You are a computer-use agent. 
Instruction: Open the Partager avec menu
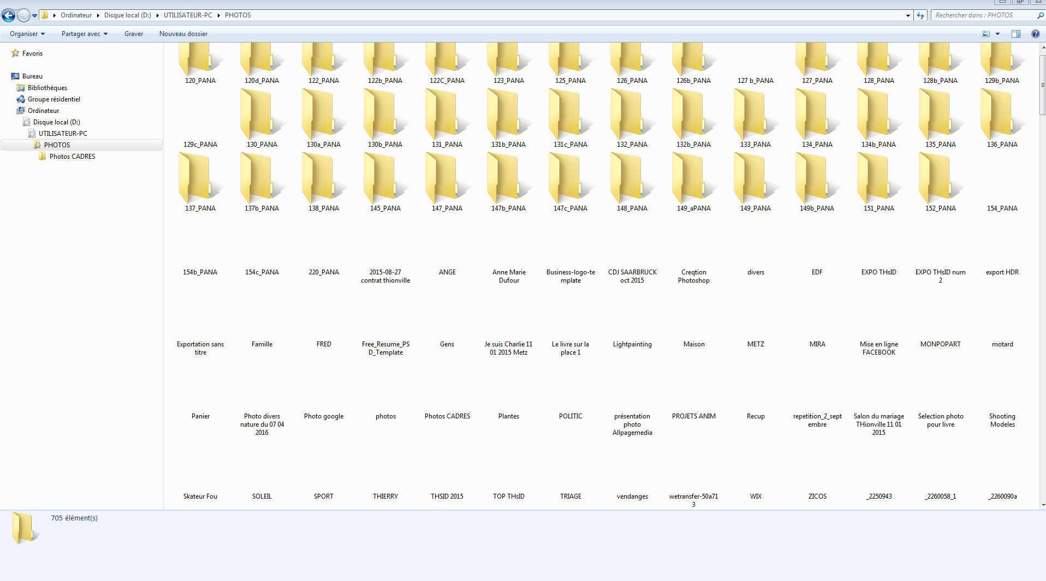point(83,33)
